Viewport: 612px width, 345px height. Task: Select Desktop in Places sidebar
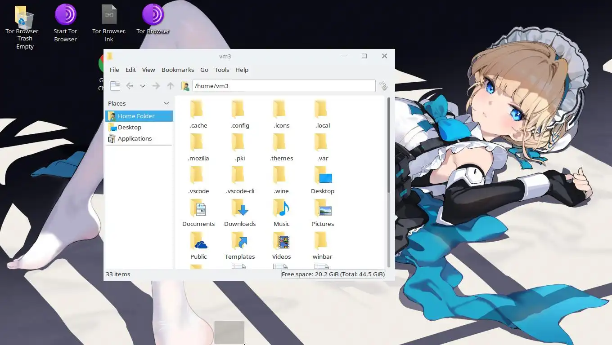pyautogui.click(x=139, y=127)
